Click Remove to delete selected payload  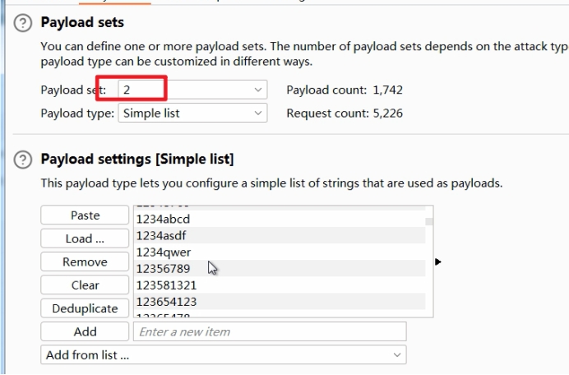click(x=85, y=262)
